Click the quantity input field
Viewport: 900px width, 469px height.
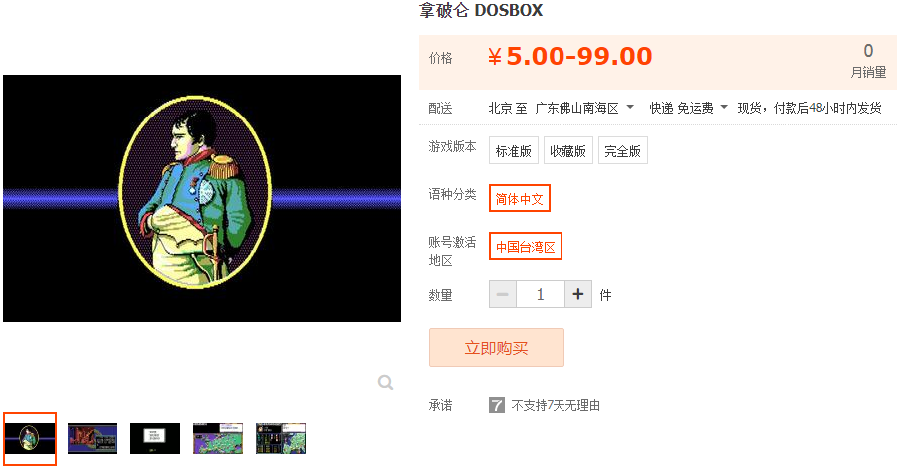click(x=541, y=294)
